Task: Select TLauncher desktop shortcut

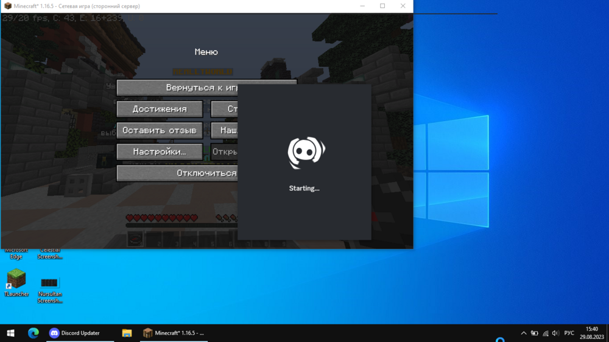Action: tap(16, 283)
